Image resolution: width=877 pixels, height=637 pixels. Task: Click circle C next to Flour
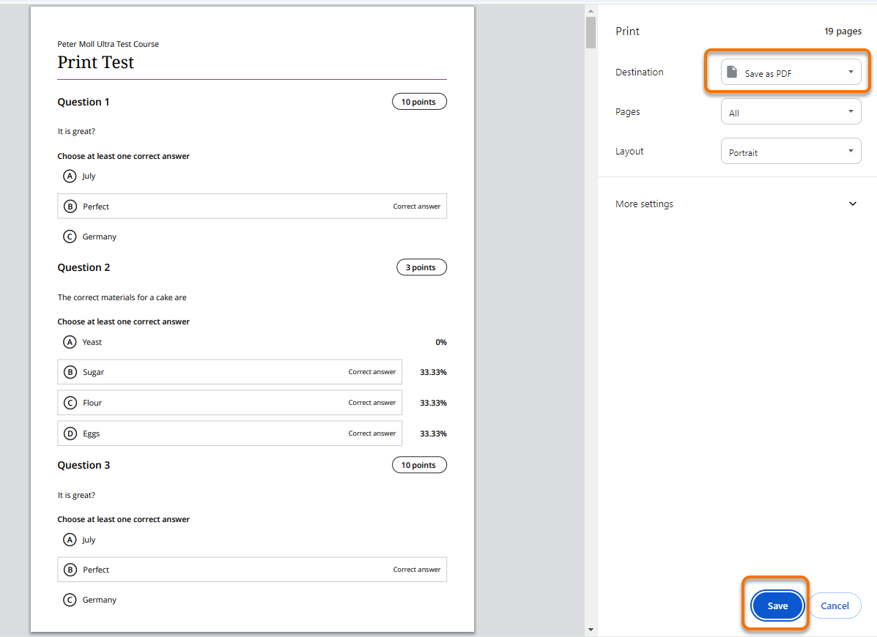coord(70,403)
